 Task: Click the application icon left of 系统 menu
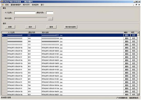(3, 5)
